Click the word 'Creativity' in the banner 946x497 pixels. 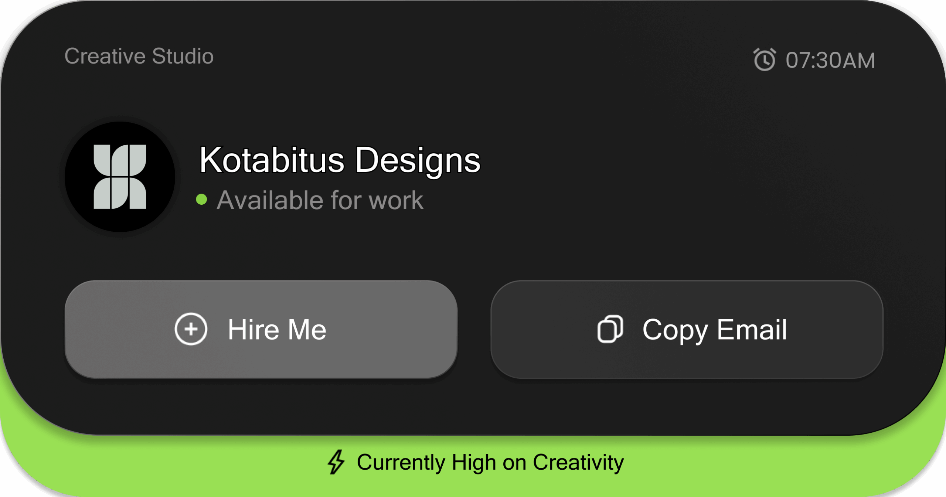(x=578, y=462)
